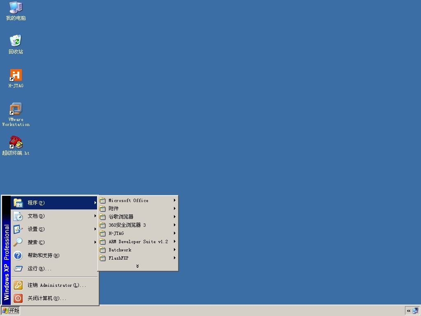This screenshot has width=421, height=316.
Task: Open the ARM Developer Suite v1.2 group
Action: point(138,242)
